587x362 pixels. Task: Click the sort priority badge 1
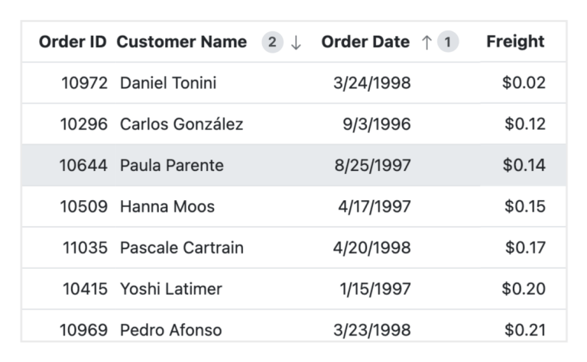[448, 43]
